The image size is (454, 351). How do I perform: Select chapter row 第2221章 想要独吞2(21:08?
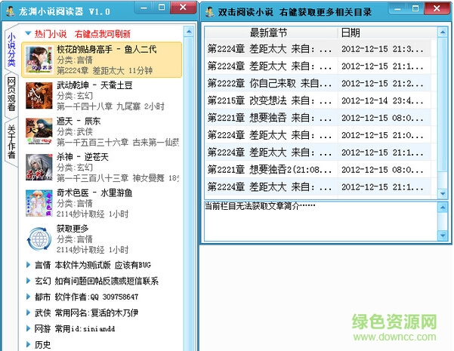318,169
